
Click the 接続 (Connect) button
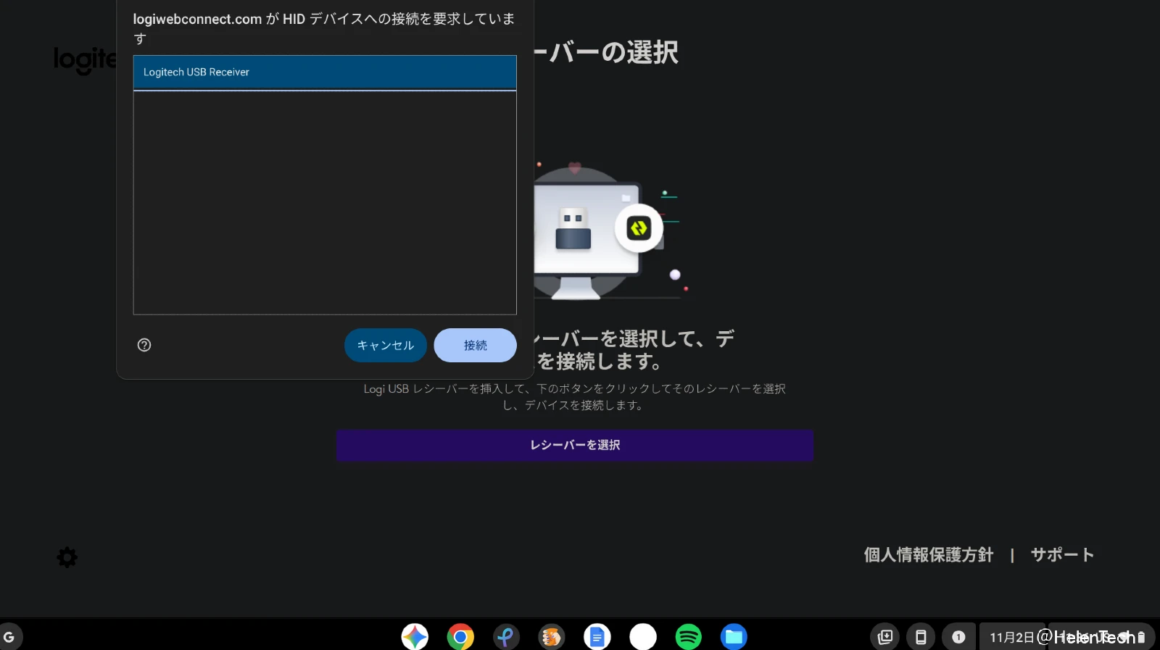(476, 345)
